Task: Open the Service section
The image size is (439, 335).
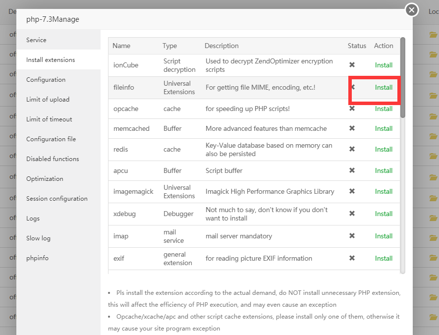Action: pos(36,40)
